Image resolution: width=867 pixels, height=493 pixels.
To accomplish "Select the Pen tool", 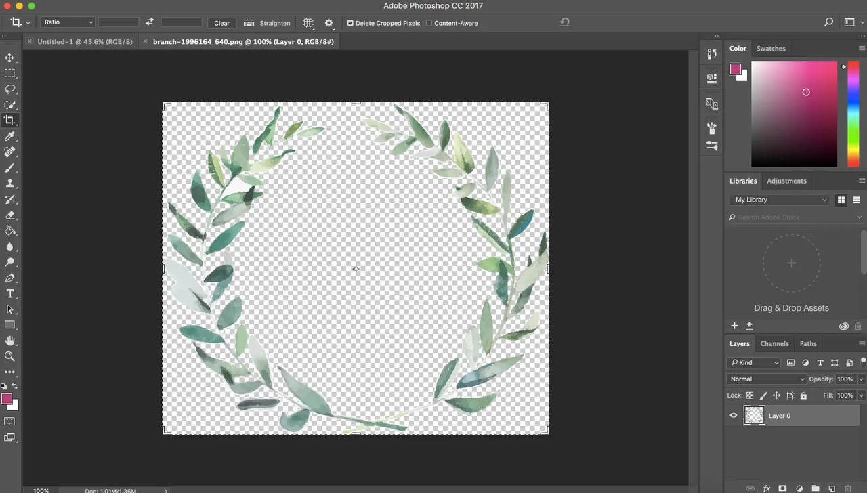I will pyautogui.click(x=9, y=278).
